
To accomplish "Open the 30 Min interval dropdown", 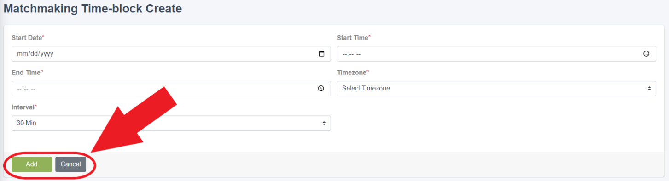I will [x=171, y=123].
